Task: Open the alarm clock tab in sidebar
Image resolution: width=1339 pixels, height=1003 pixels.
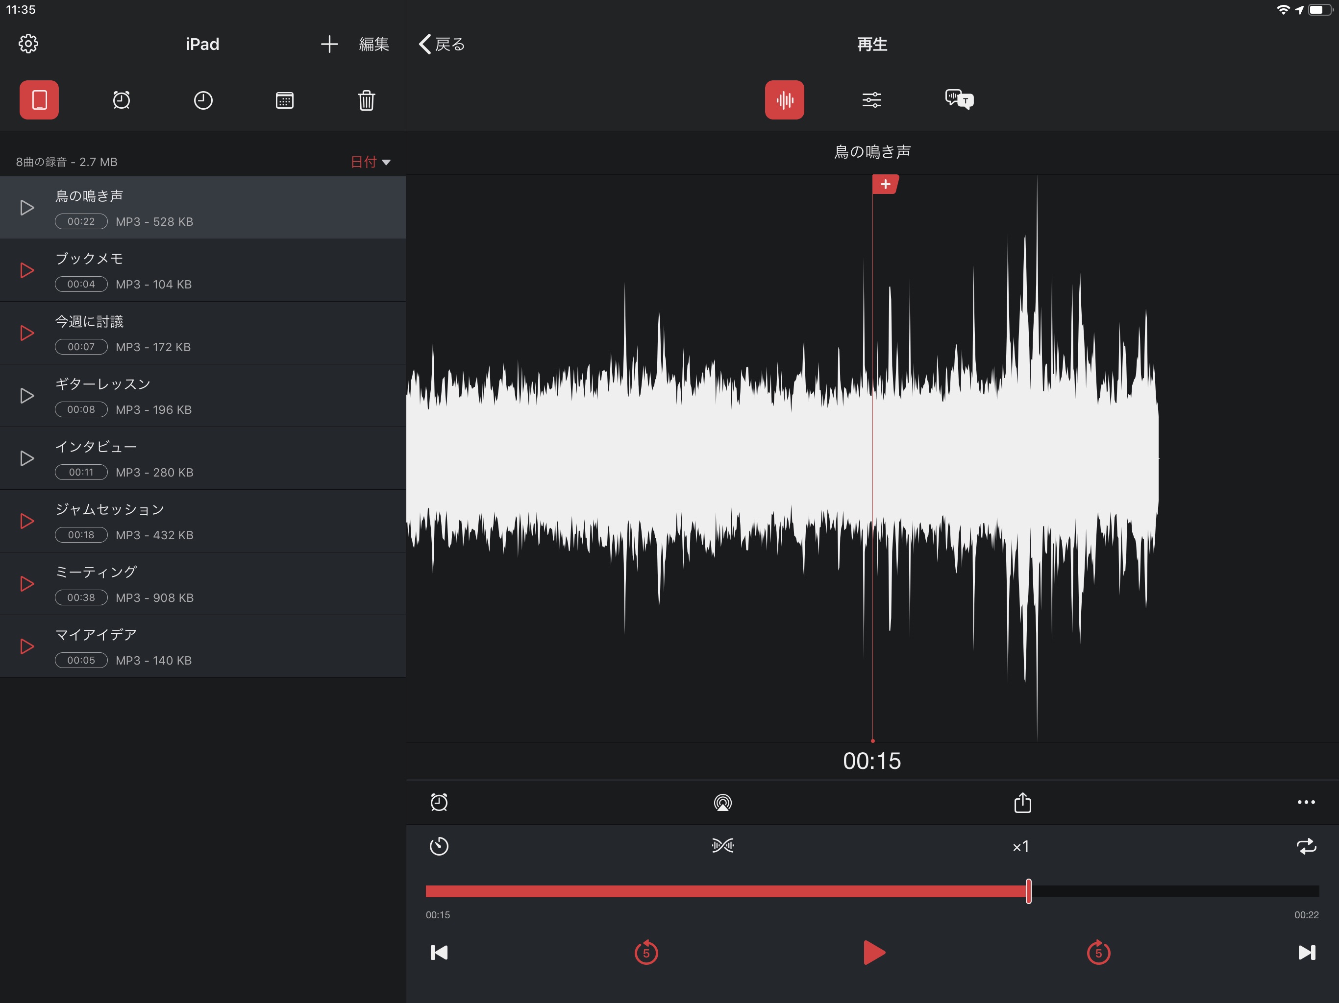Action: (121, 100)
